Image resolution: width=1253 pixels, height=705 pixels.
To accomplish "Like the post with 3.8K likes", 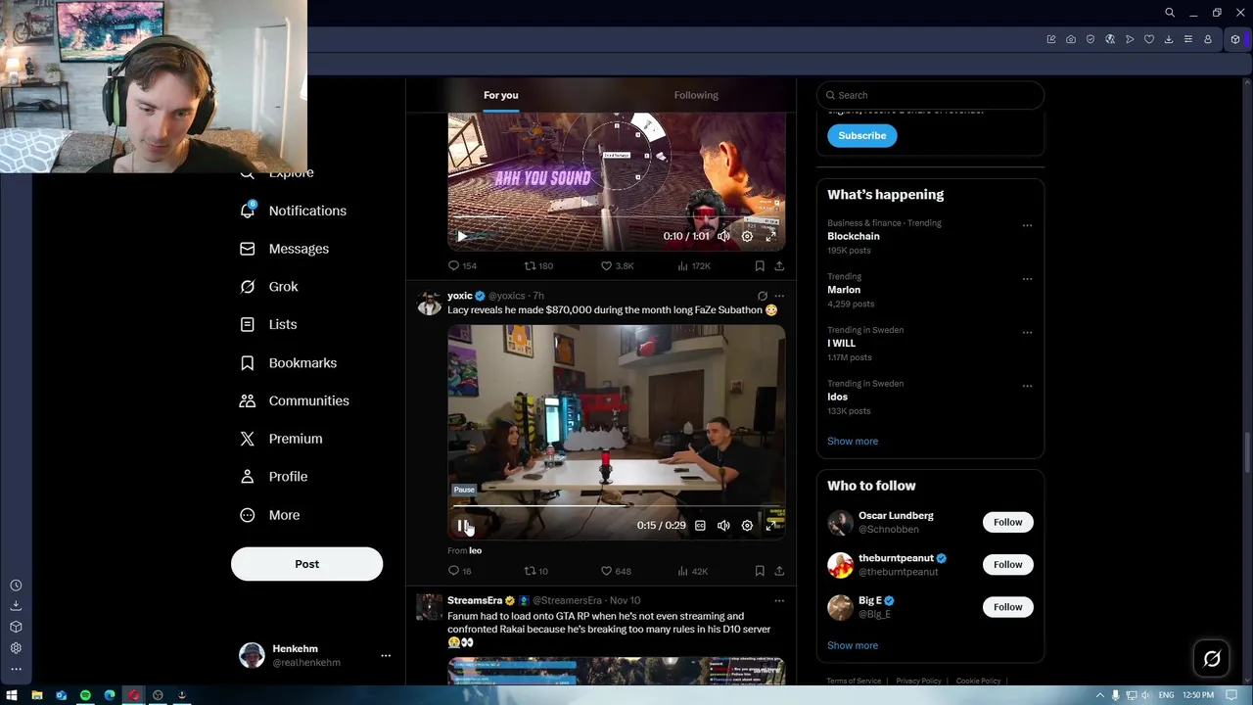I will [x=617, y=266].
